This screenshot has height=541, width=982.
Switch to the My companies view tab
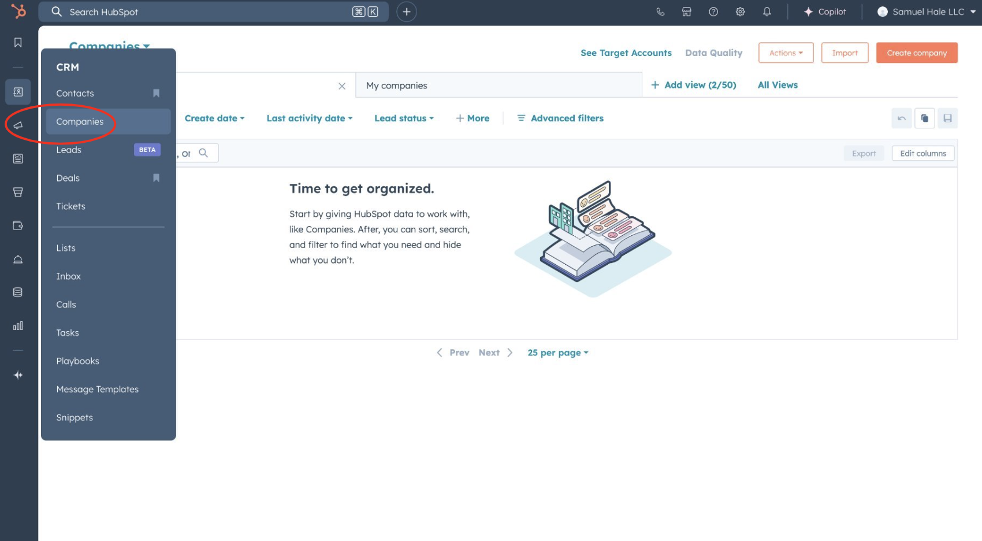499,85
